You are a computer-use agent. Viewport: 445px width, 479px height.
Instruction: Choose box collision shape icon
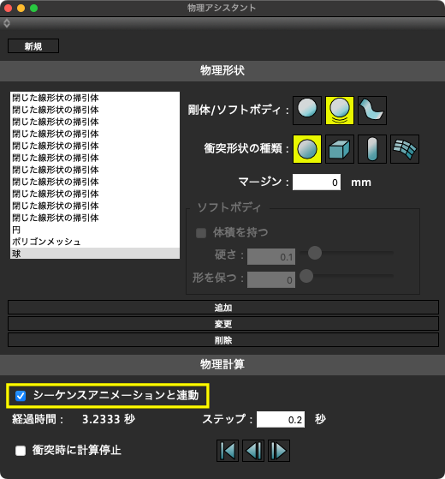pyautogui.click(x=340, y=149)
